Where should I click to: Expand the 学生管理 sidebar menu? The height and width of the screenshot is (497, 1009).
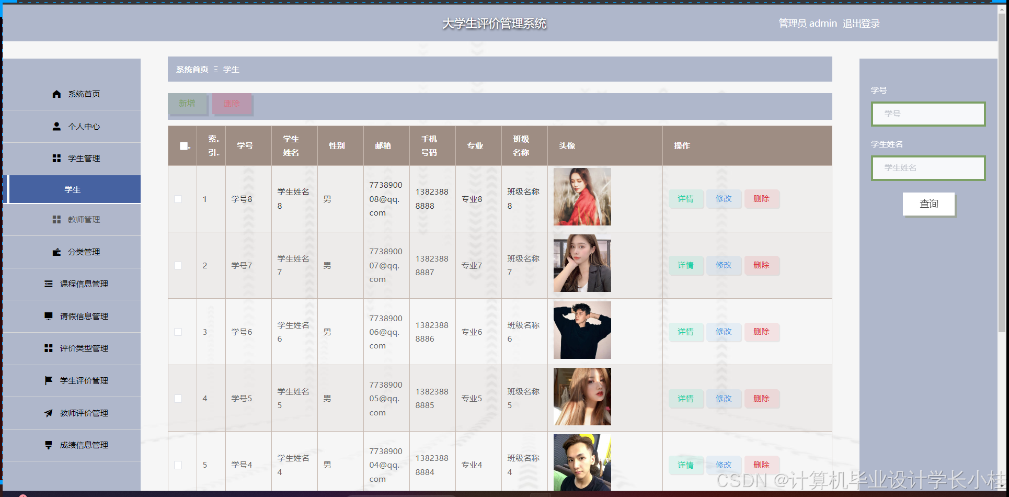(72, 159)
